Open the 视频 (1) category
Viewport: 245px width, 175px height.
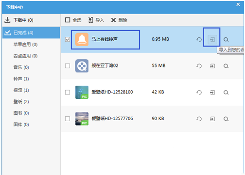(x=21, y=90)
